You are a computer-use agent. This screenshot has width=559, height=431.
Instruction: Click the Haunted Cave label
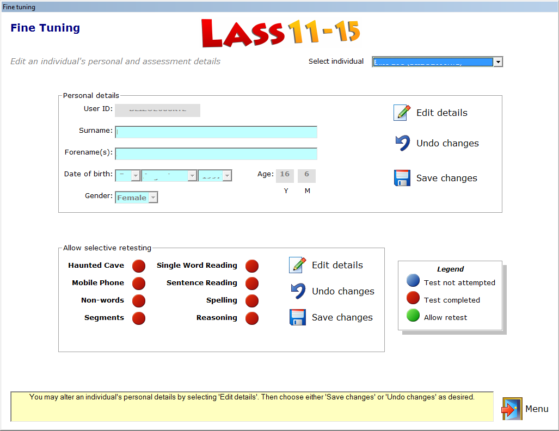click(x=96, y=266)
